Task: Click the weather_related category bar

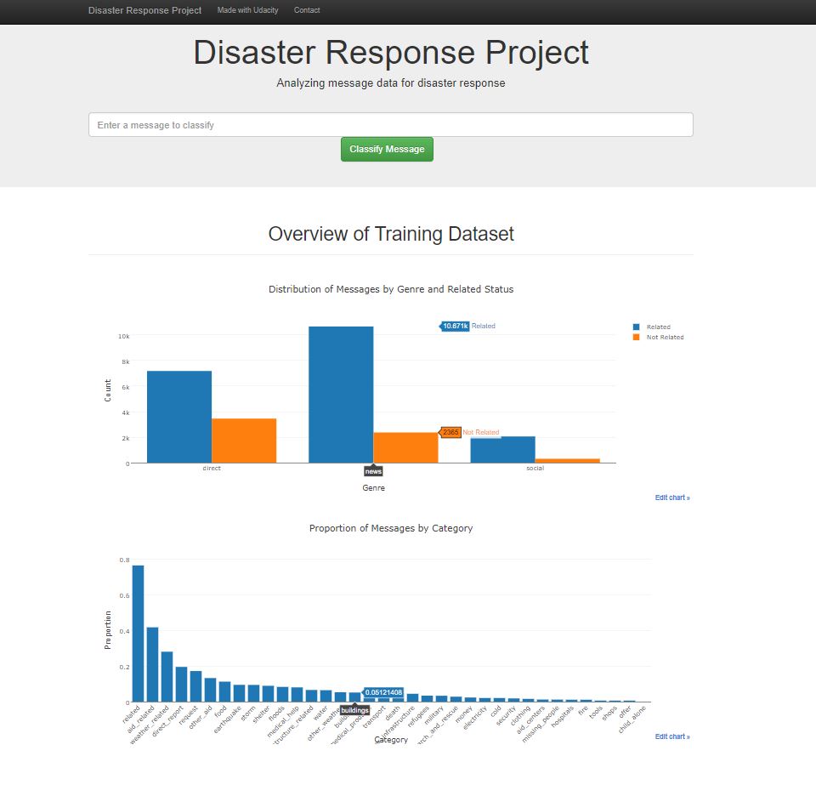Action: click(167, 677)
